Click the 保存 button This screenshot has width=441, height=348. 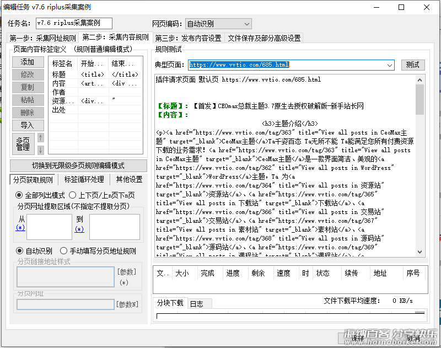(358, 339)
